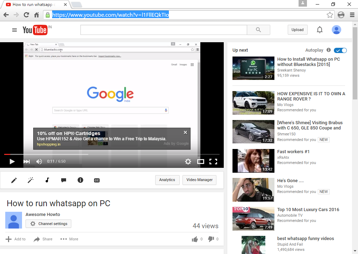
Task: Open the cards info circle tool
Action: pos(80,180)
